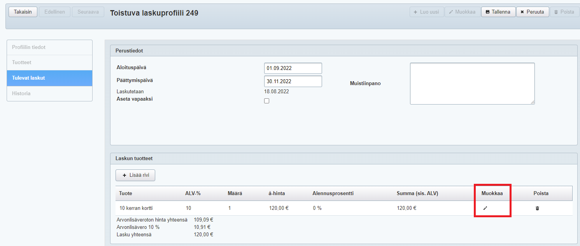Click the Seuraava next button

[88, 12]
